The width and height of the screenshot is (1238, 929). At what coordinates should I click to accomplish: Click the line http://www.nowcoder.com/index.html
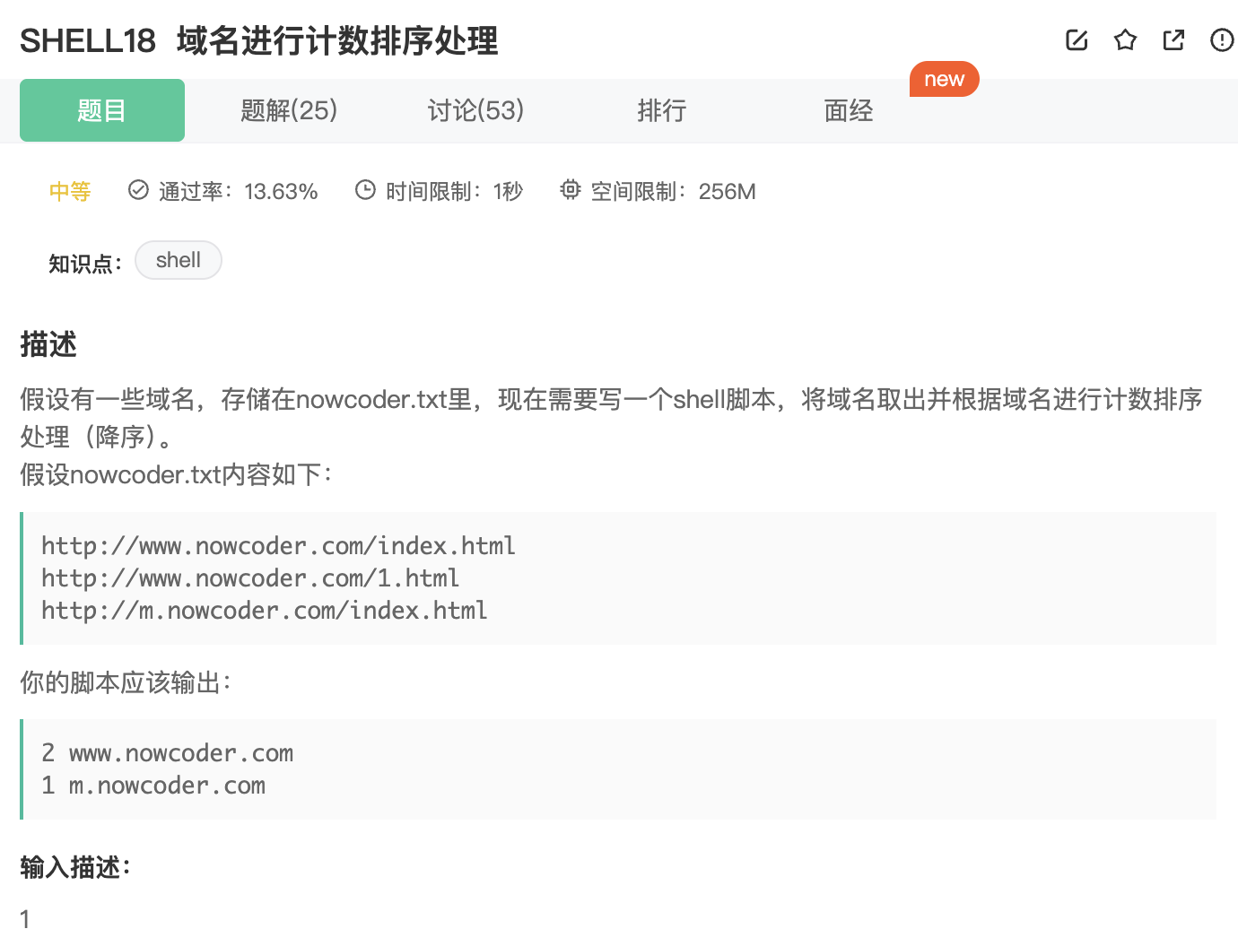coord(278,546)
